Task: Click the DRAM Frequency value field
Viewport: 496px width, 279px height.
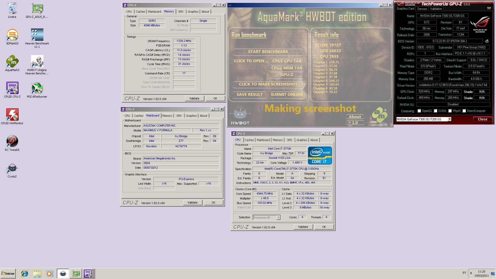Action: pos(184,41)
